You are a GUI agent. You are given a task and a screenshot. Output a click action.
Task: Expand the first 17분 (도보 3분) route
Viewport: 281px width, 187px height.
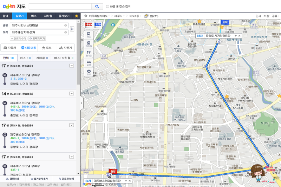click(72, 66)
